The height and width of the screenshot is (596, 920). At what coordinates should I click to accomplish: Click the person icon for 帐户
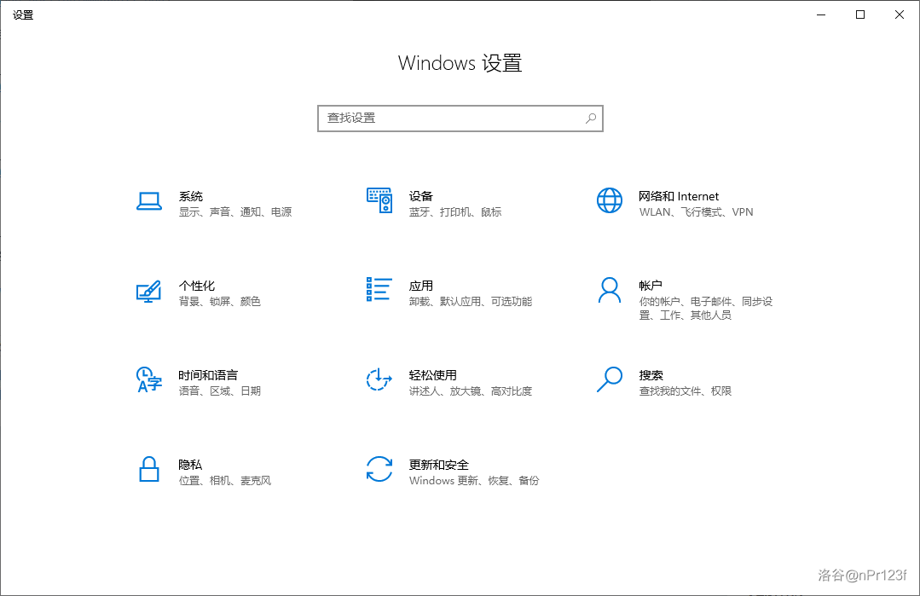[x=610, y=290]
